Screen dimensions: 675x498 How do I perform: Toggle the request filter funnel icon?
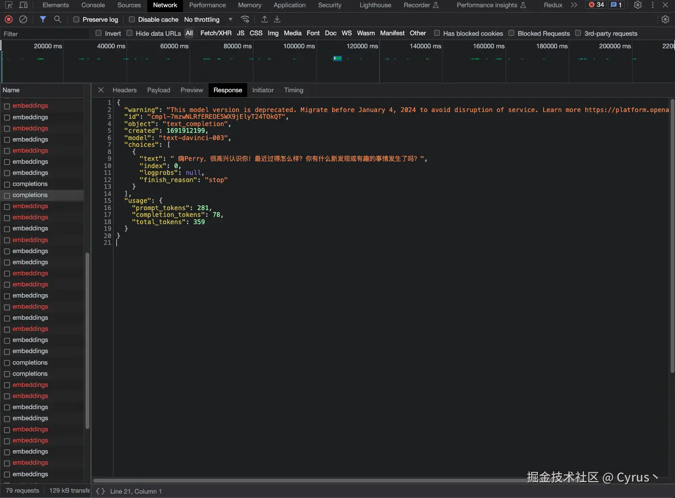(x=43, y=19)
